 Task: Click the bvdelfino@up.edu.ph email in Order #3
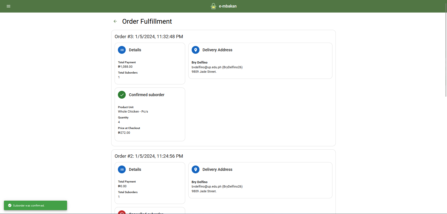[x=206, y=67]
